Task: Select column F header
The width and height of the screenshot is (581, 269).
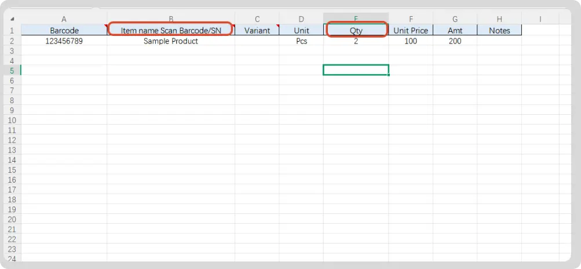Action: [x=411, y=19]
